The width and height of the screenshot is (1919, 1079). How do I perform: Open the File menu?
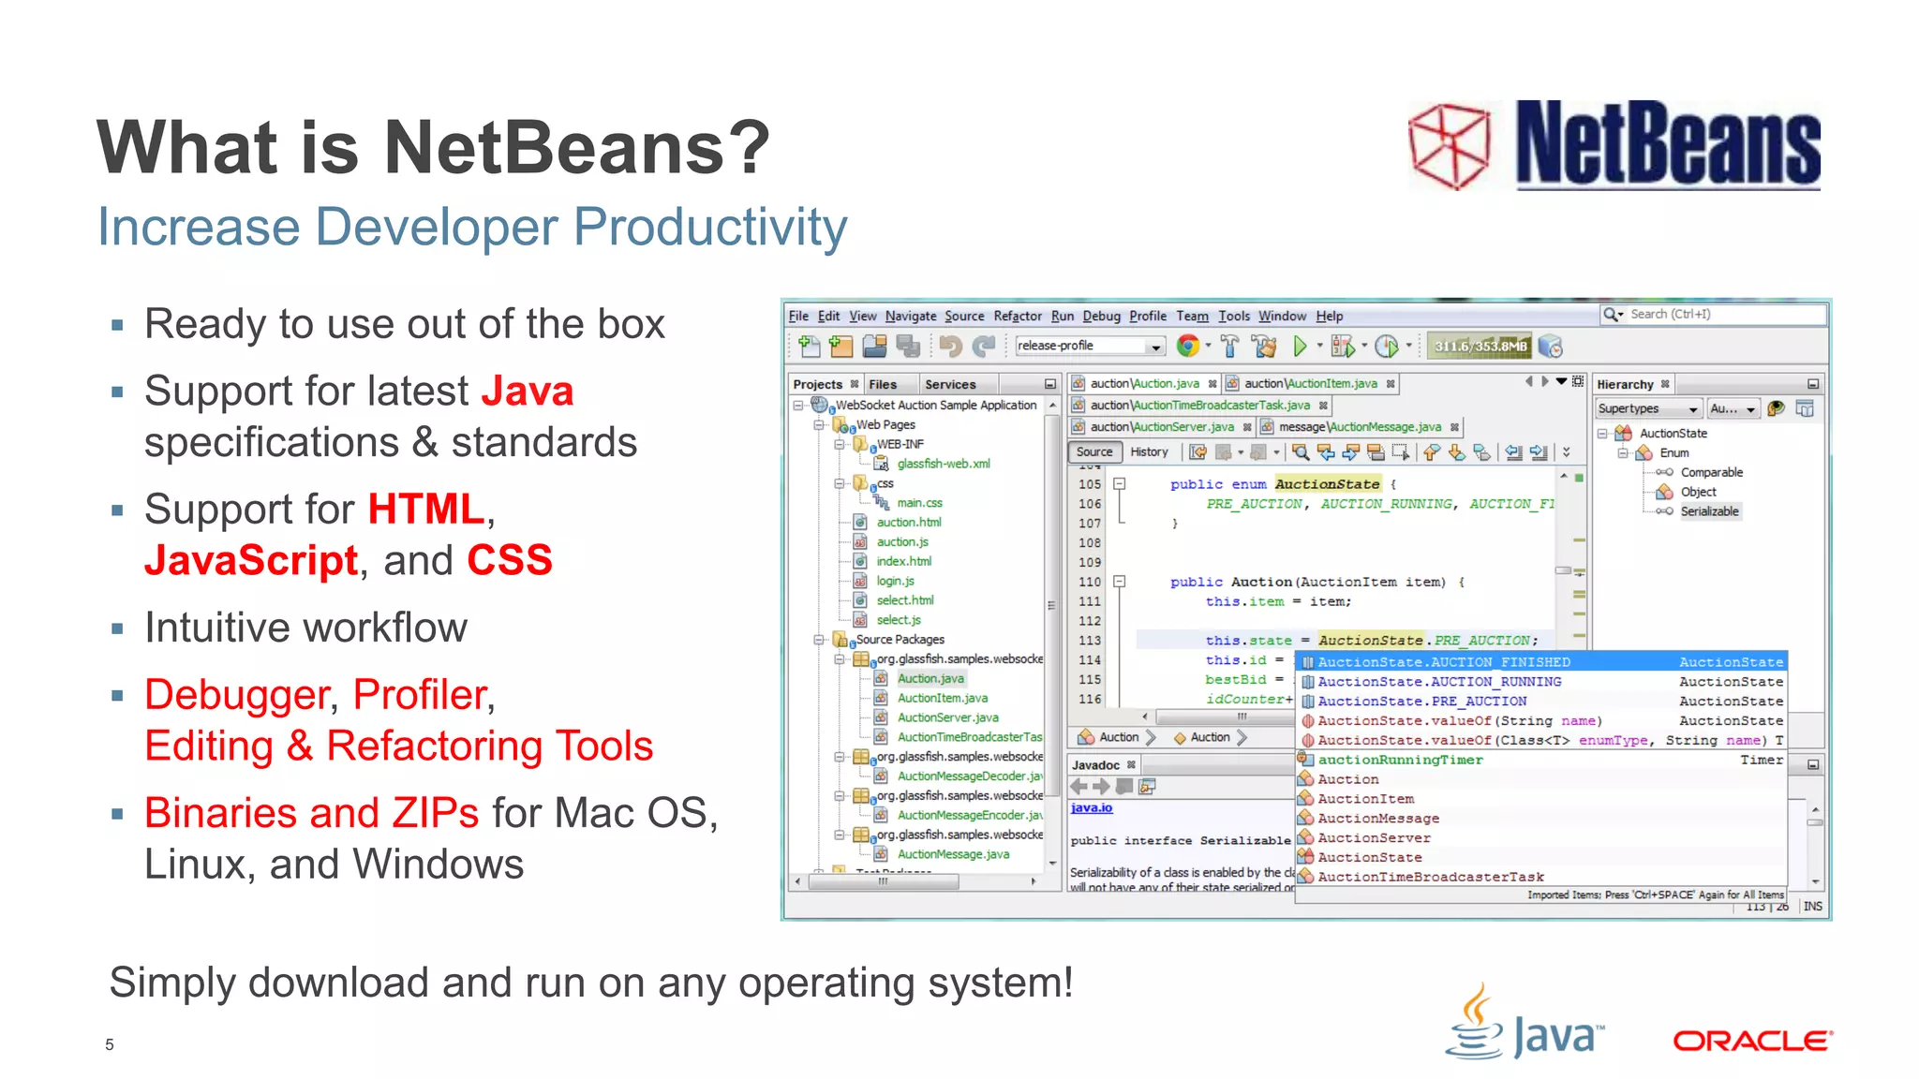(x=798, y=317)
